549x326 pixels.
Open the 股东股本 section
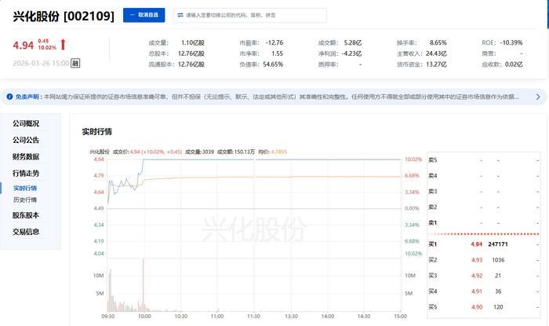[26, 215]
